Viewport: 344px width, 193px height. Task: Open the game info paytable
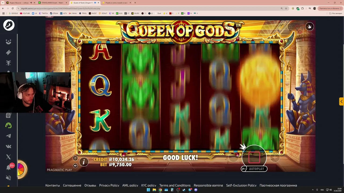pos(84,162)
